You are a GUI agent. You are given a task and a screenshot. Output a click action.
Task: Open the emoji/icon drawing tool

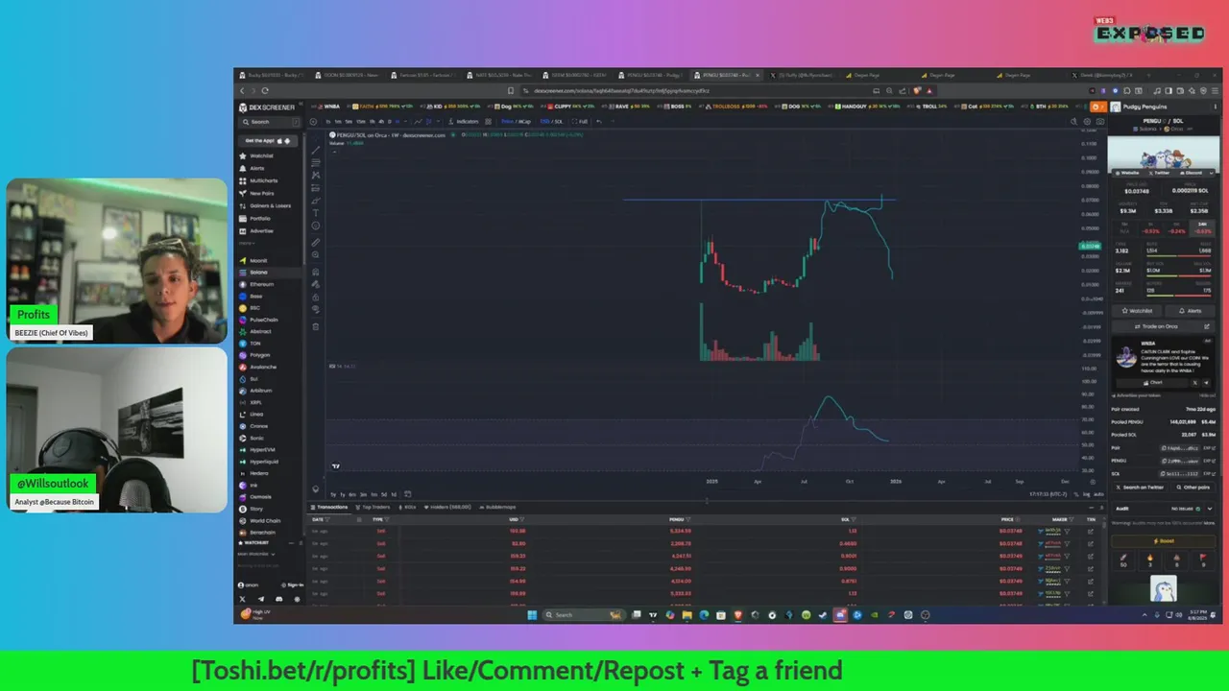[x=316, y=226]
